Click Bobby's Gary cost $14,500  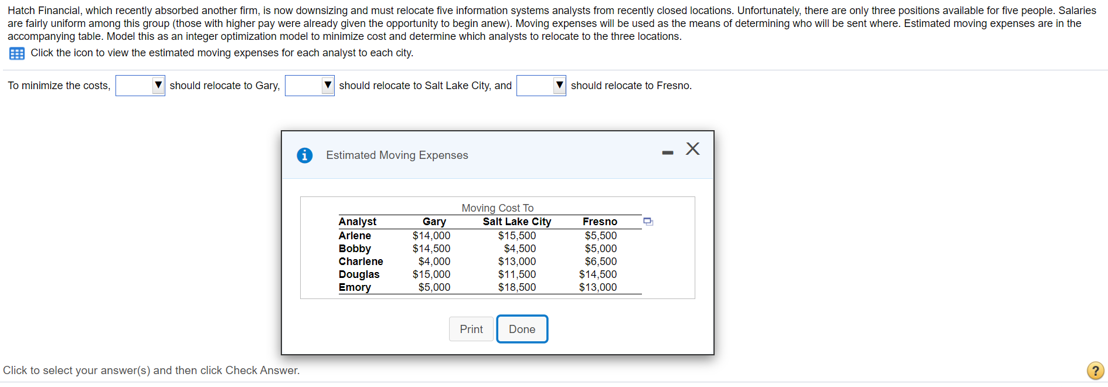point(431,249)
